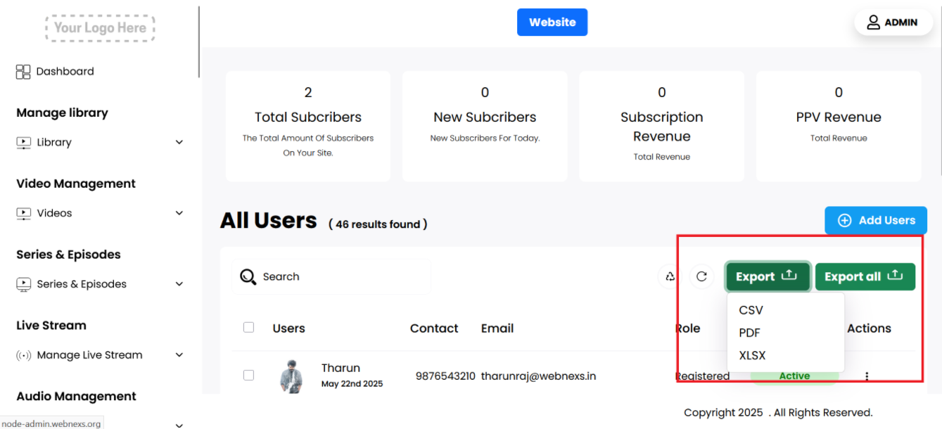Click the Series & Episodes sidebar icon

pos(24,284)
